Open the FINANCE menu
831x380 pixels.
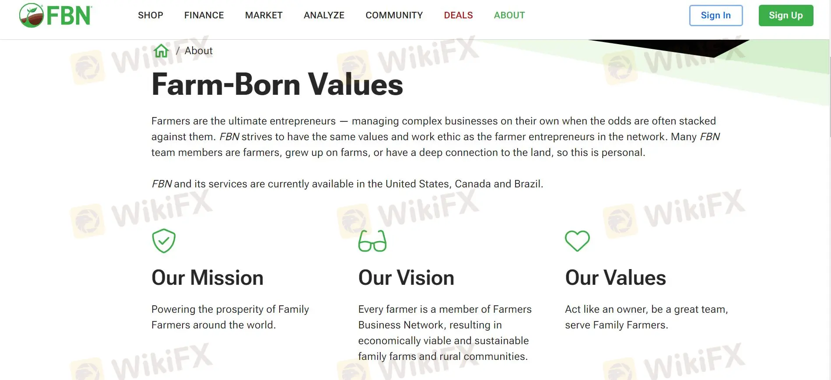click(x=203, y=15)
